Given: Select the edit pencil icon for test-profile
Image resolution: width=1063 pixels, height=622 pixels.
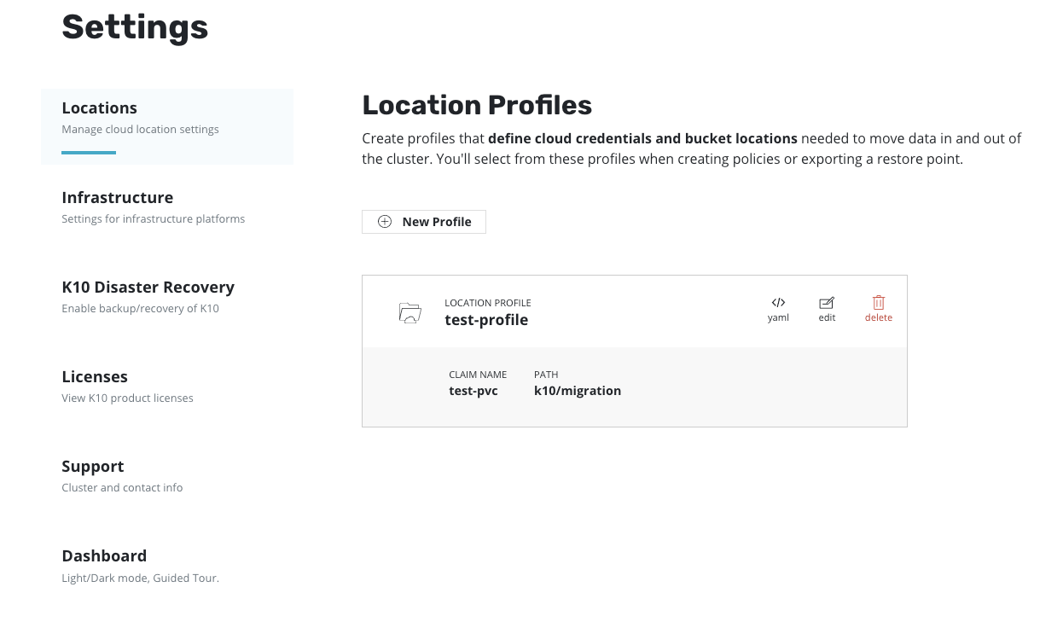Looking at the screenshot, I should click(826, 303).
